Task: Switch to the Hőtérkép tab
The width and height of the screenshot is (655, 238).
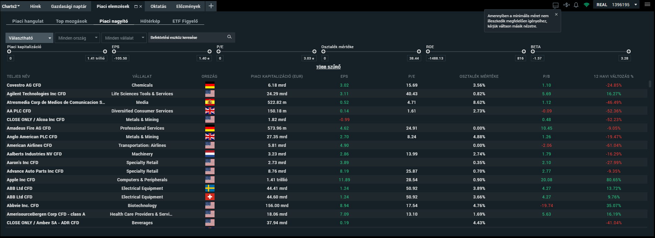Action: (150, 21)
